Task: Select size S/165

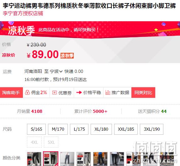Action: [x=36, y=129]
